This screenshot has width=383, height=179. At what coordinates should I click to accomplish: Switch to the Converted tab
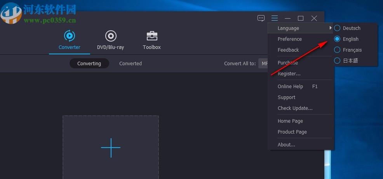131,64
